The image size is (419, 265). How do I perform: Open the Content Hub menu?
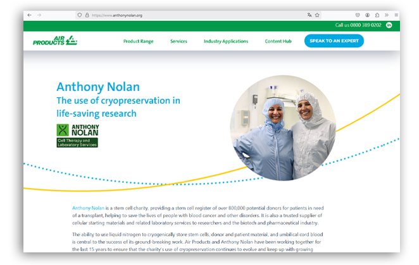tap(278, 41)
